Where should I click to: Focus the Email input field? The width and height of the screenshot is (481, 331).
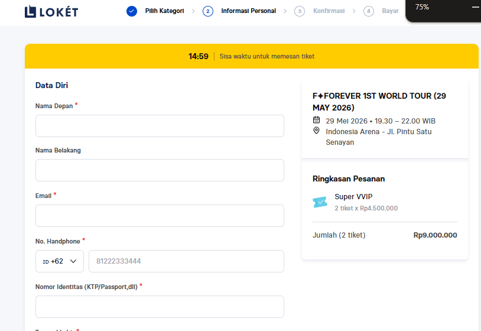tap(160, 216)
